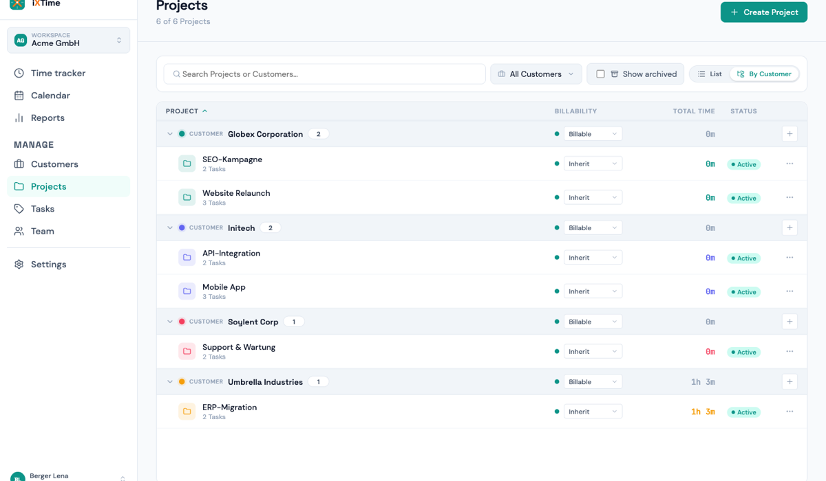Click the search magnifier icon
826x481 pixels.
(177, 74)
